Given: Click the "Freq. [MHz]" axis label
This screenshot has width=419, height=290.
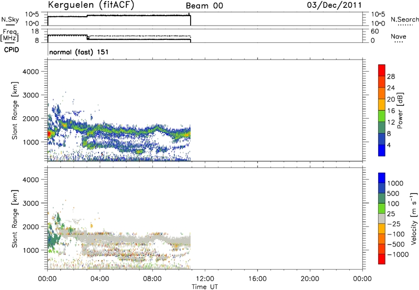Looking at the screenshot, I should [x=9, y=35].
